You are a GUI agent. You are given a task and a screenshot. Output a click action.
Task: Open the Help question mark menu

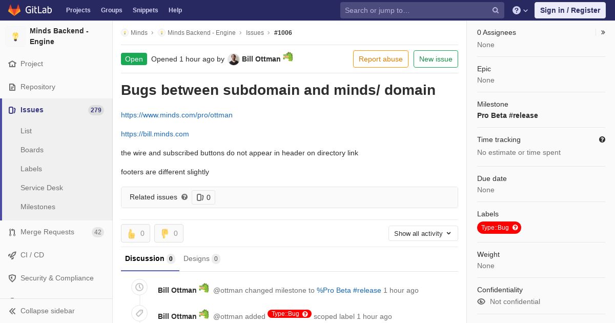(520, 10)
